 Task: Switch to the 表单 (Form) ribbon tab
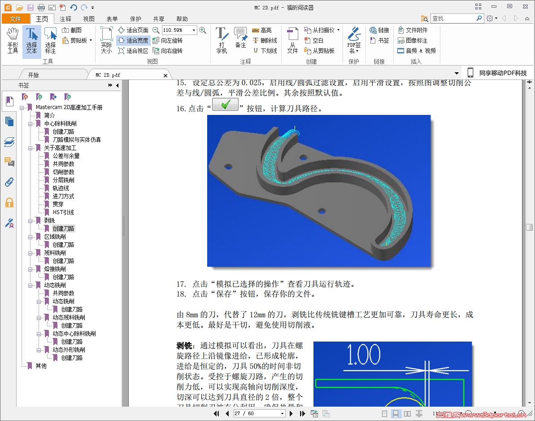[112, 19]
